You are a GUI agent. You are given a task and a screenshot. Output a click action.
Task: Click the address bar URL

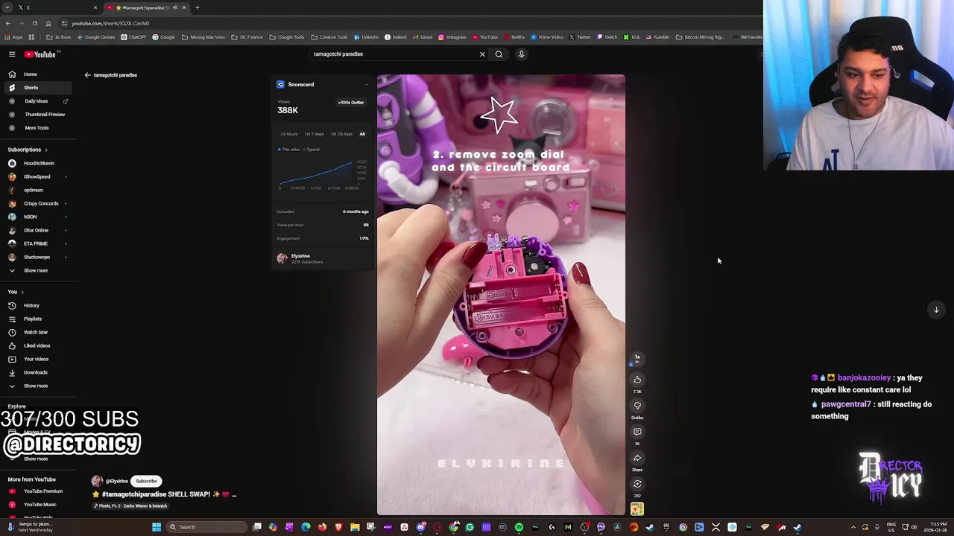click(x=110, y=23)
